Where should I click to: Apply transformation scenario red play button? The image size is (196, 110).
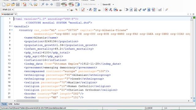tap(106, 9)
